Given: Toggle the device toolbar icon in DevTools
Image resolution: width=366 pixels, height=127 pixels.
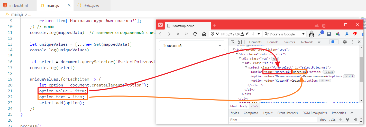Looking at the screenshot, I should [x=240, y=42].
